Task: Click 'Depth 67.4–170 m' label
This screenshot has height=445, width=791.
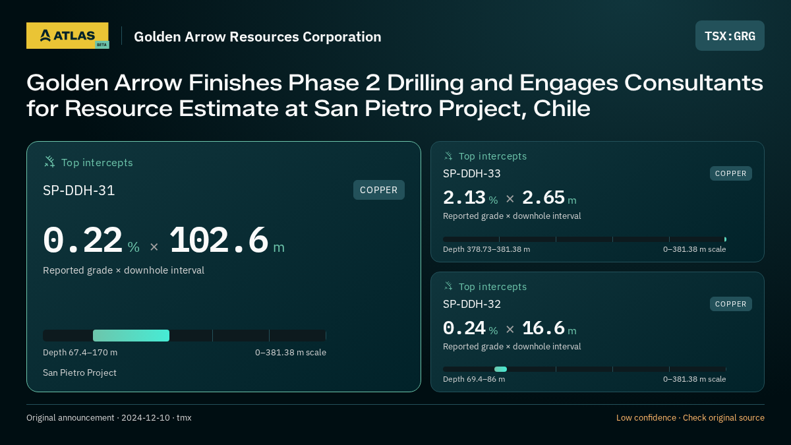Action: [80, 352]
